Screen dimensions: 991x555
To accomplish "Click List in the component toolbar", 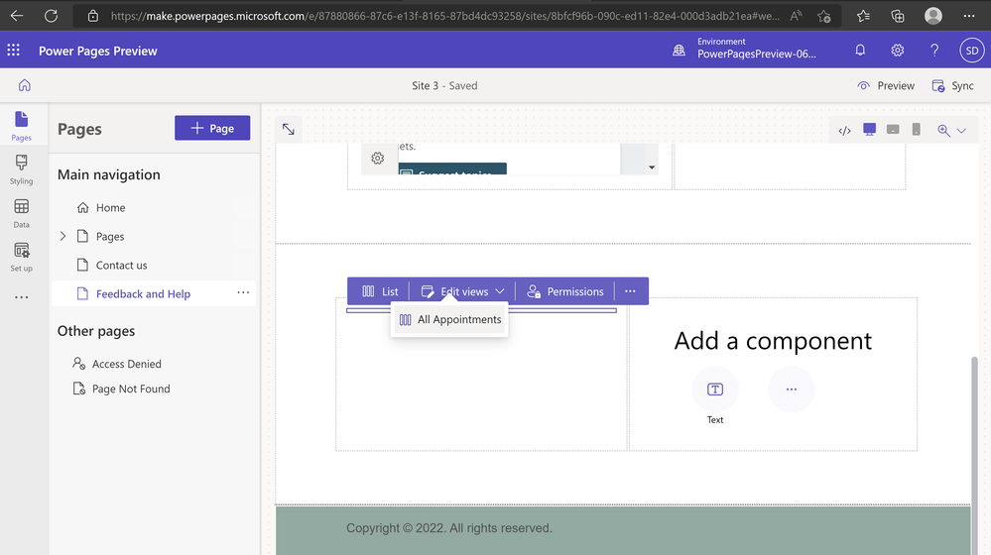I will point(380,291).
